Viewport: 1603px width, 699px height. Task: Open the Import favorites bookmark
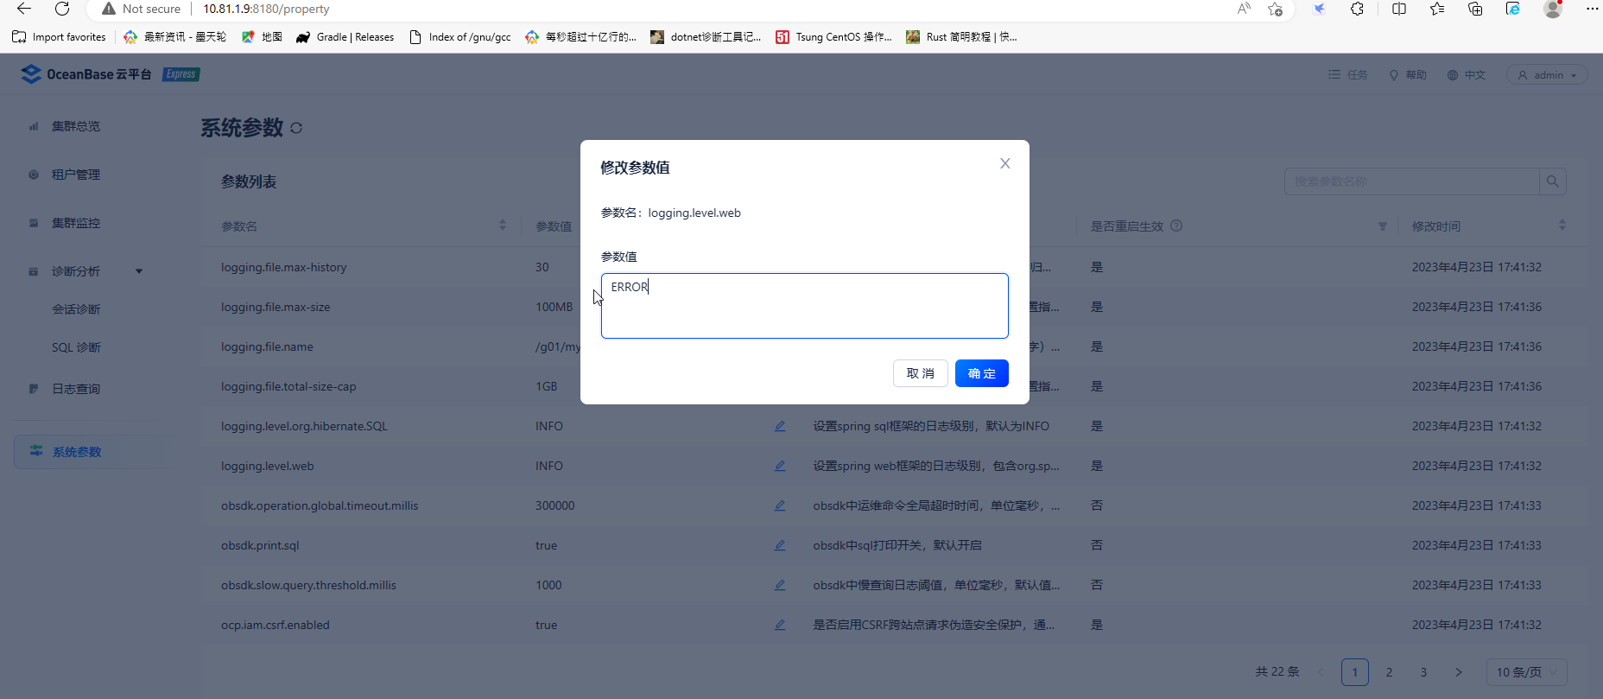59,37
